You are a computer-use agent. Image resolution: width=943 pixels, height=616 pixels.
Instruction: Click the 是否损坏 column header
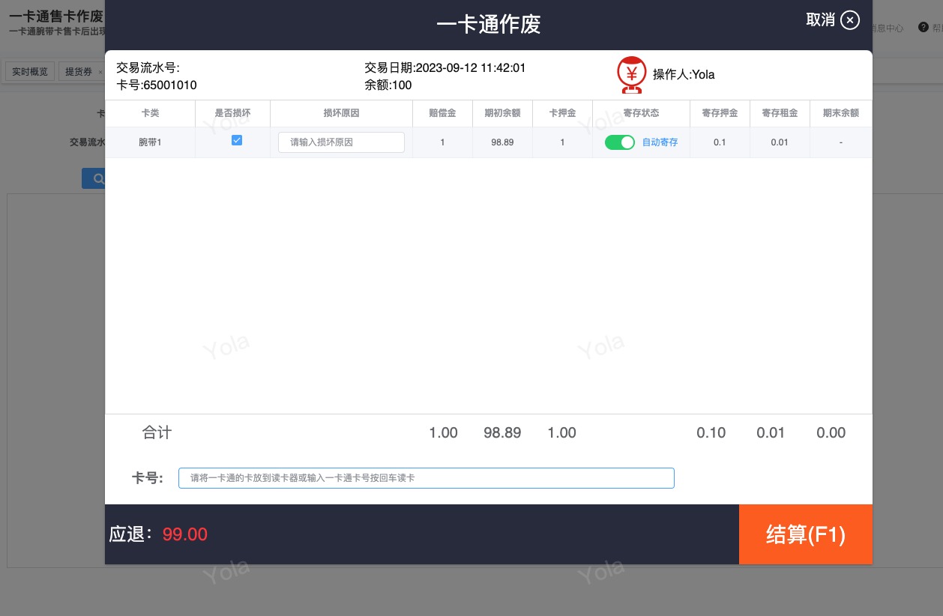(x=232, y=113)
